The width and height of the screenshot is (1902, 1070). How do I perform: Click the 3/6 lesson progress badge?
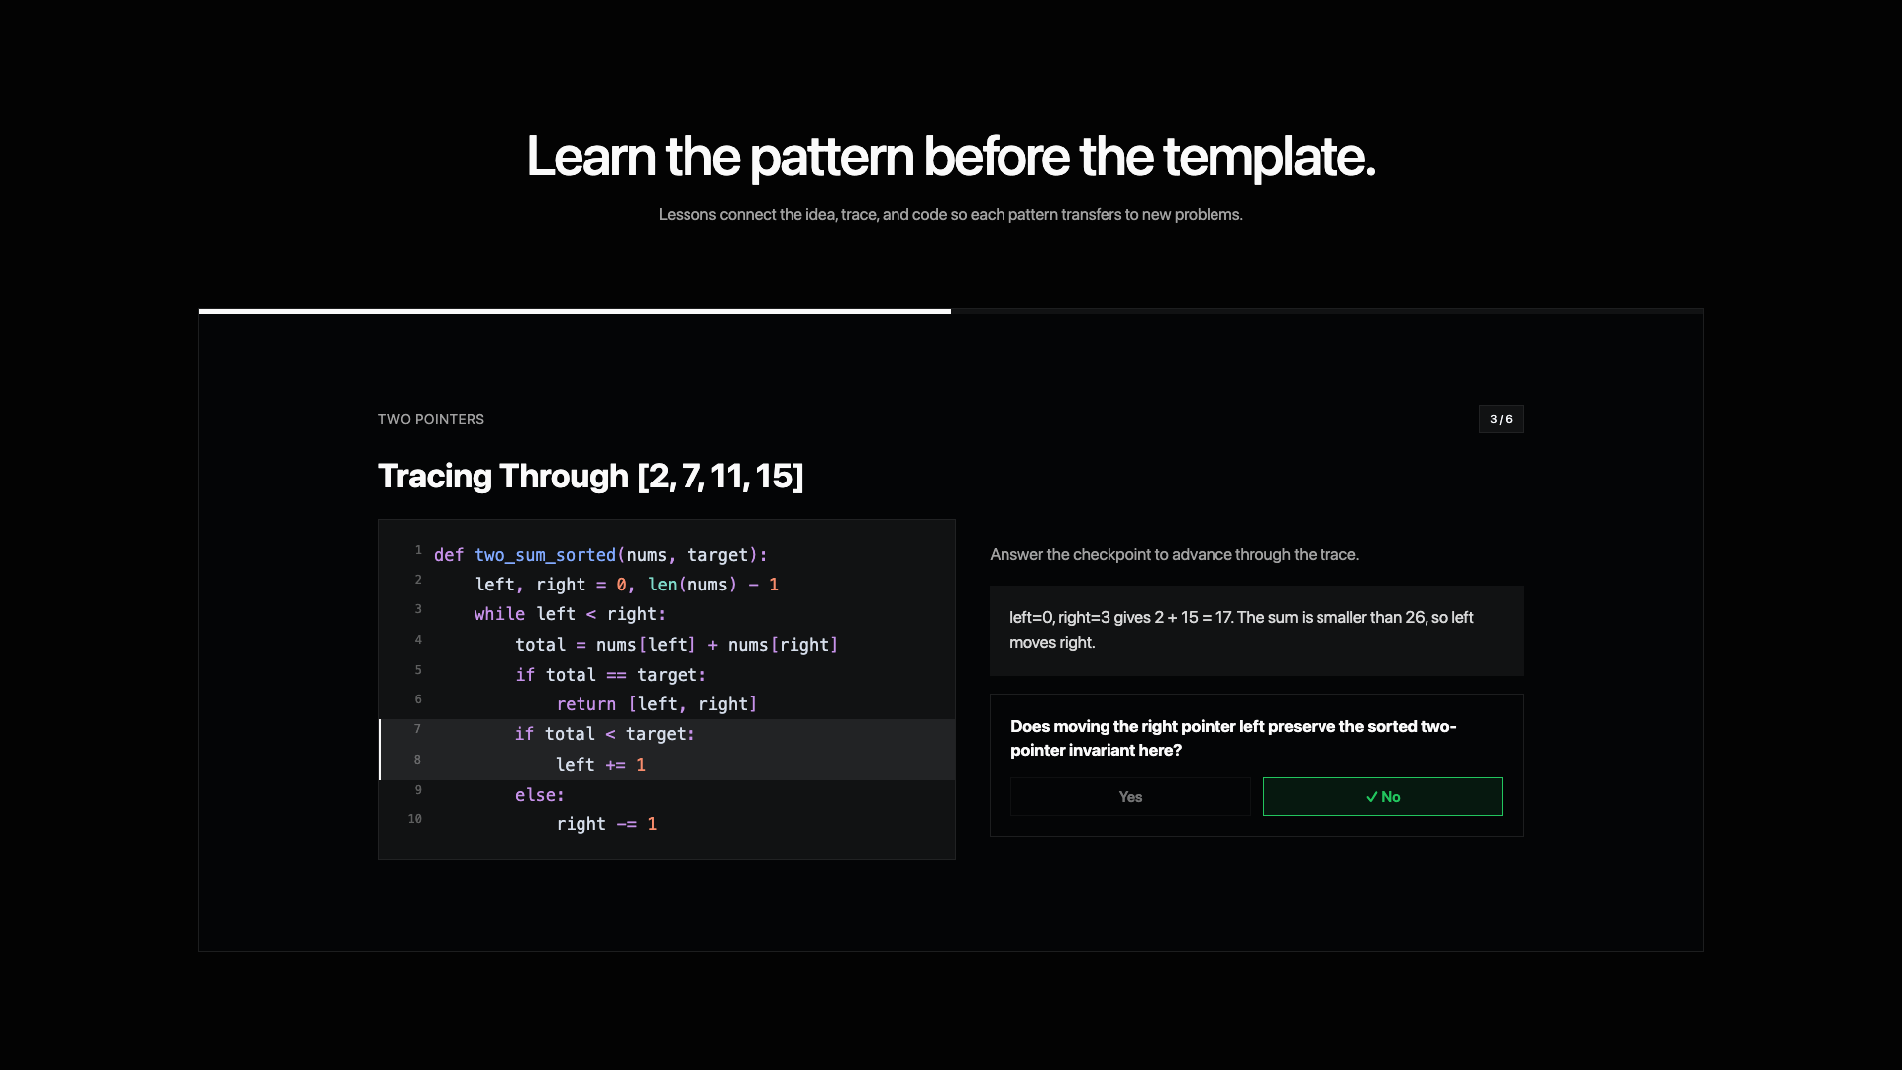click(1501, 419)
